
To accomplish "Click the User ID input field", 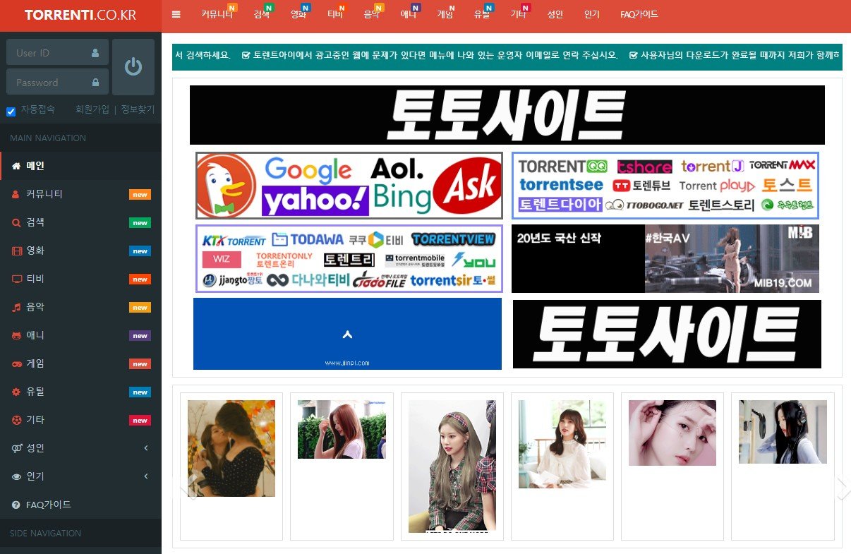I will [57, 52].
